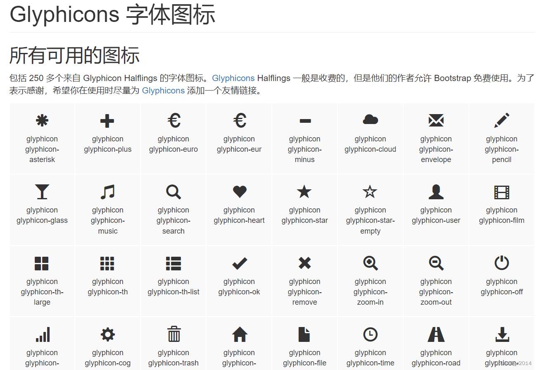Viewport: 538px width, 370px height.
Task: Select the road glyphicon icon
Action: click(x=436, y=334)
